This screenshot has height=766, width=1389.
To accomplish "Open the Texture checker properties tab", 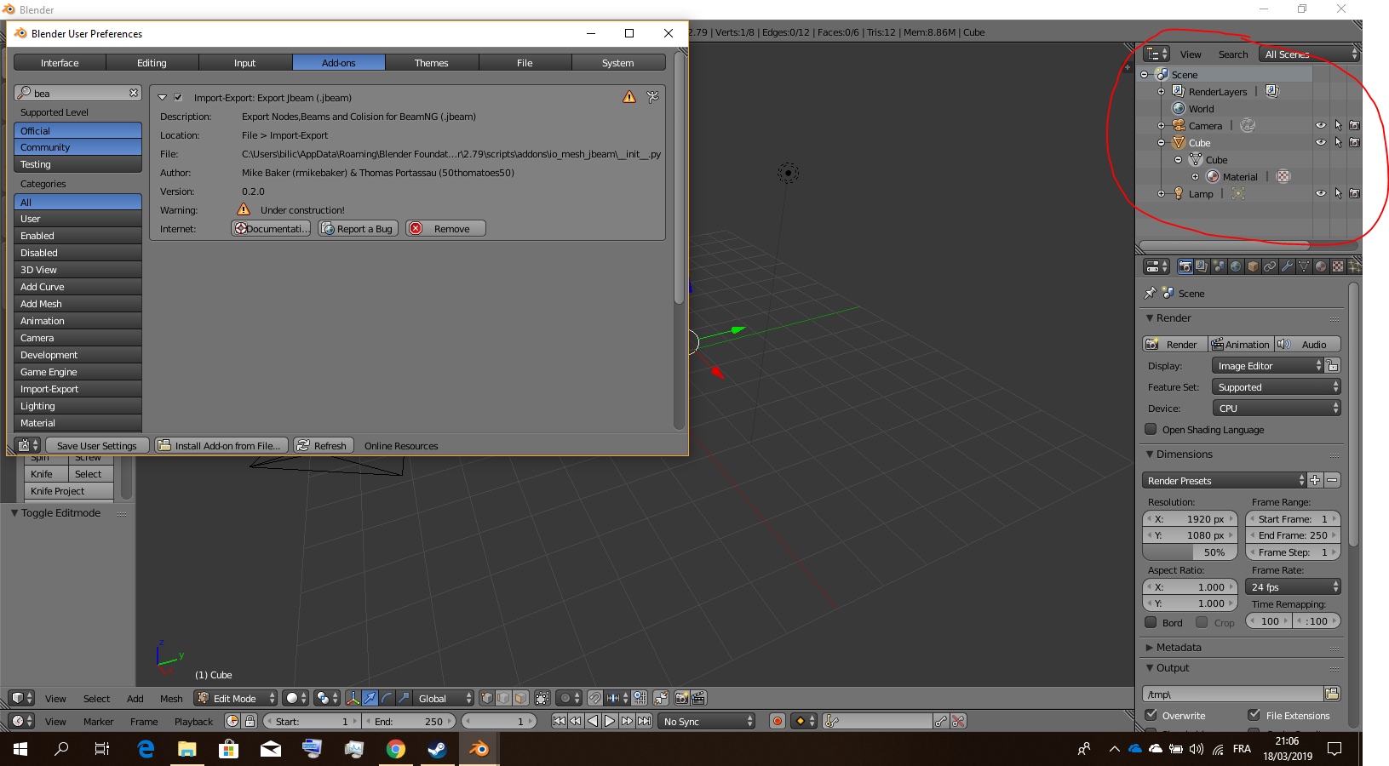I will (1338, 266).
